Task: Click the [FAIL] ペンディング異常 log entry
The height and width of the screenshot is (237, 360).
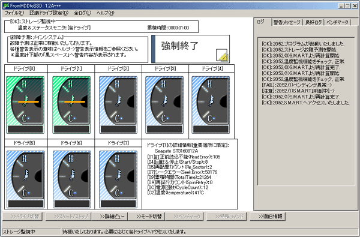Action: click(297, 85)
